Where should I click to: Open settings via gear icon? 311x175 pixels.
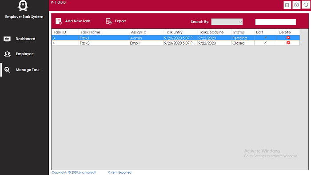(x=296, y=5)
